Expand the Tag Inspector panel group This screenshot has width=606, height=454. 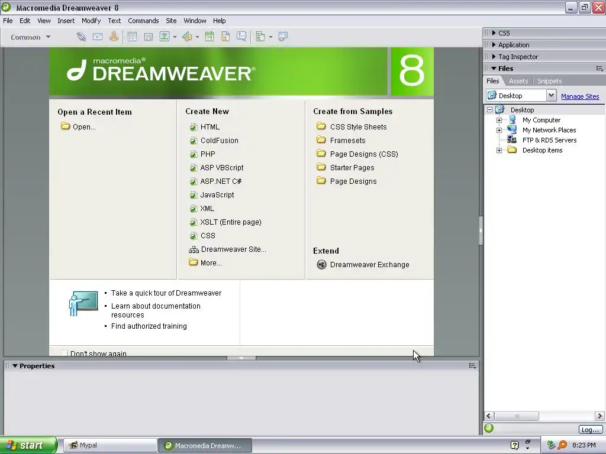(494, 57)
